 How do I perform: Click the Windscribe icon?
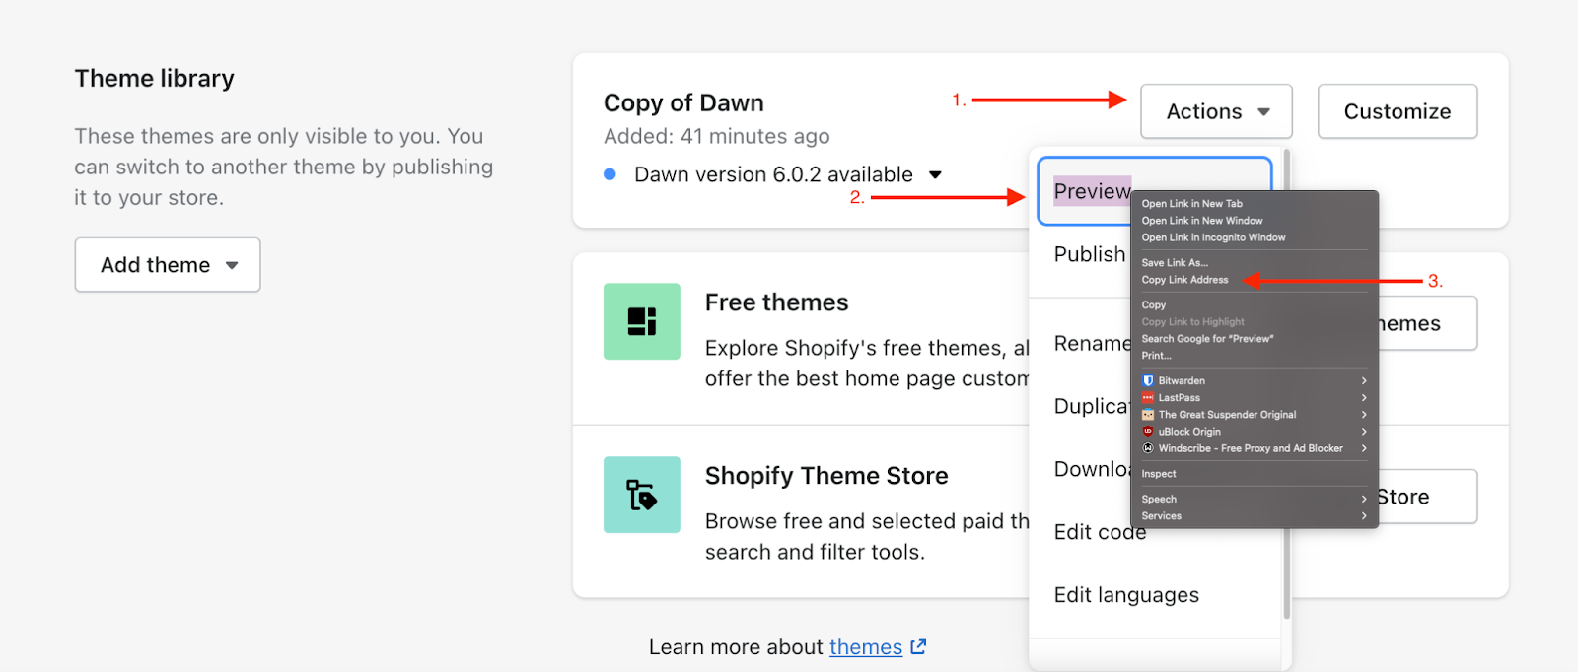tap(1148, 448)
